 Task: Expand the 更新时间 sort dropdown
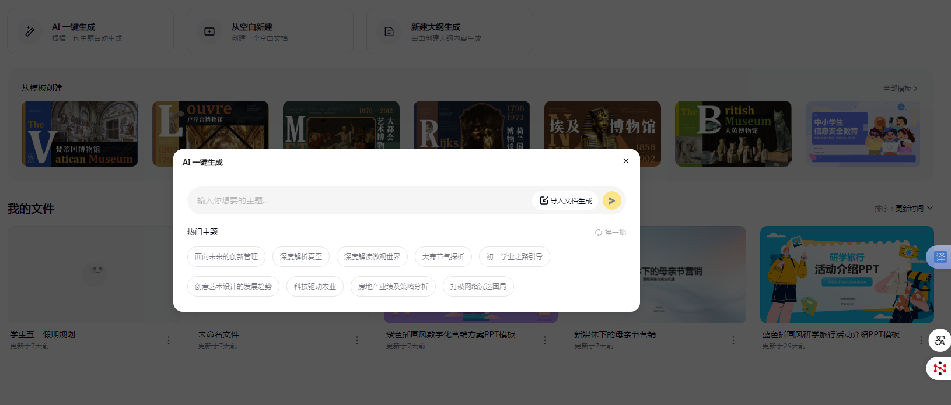click(x=914, y=209)
